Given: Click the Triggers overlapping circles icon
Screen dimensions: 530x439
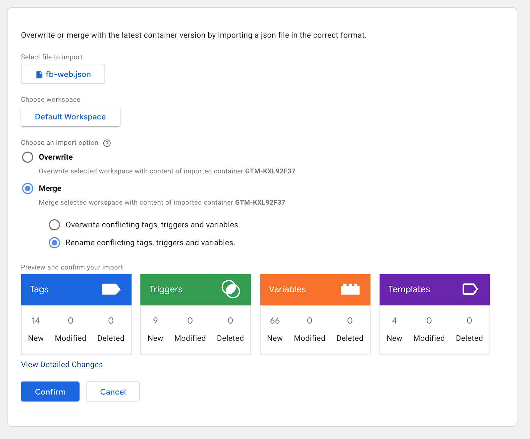Looking at the screenshot, I should coord(231,289).
